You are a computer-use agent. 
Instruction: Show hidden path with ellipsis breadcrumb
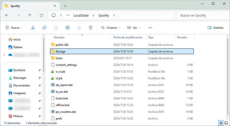click(x=68, y=15)
